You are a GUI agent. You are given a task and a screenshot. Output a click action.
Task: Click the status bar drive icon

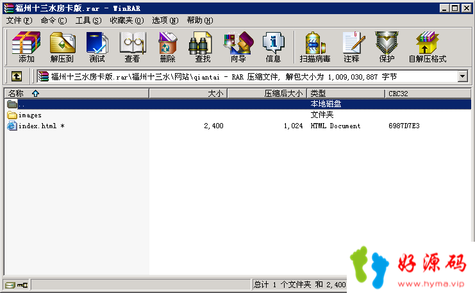10,285
